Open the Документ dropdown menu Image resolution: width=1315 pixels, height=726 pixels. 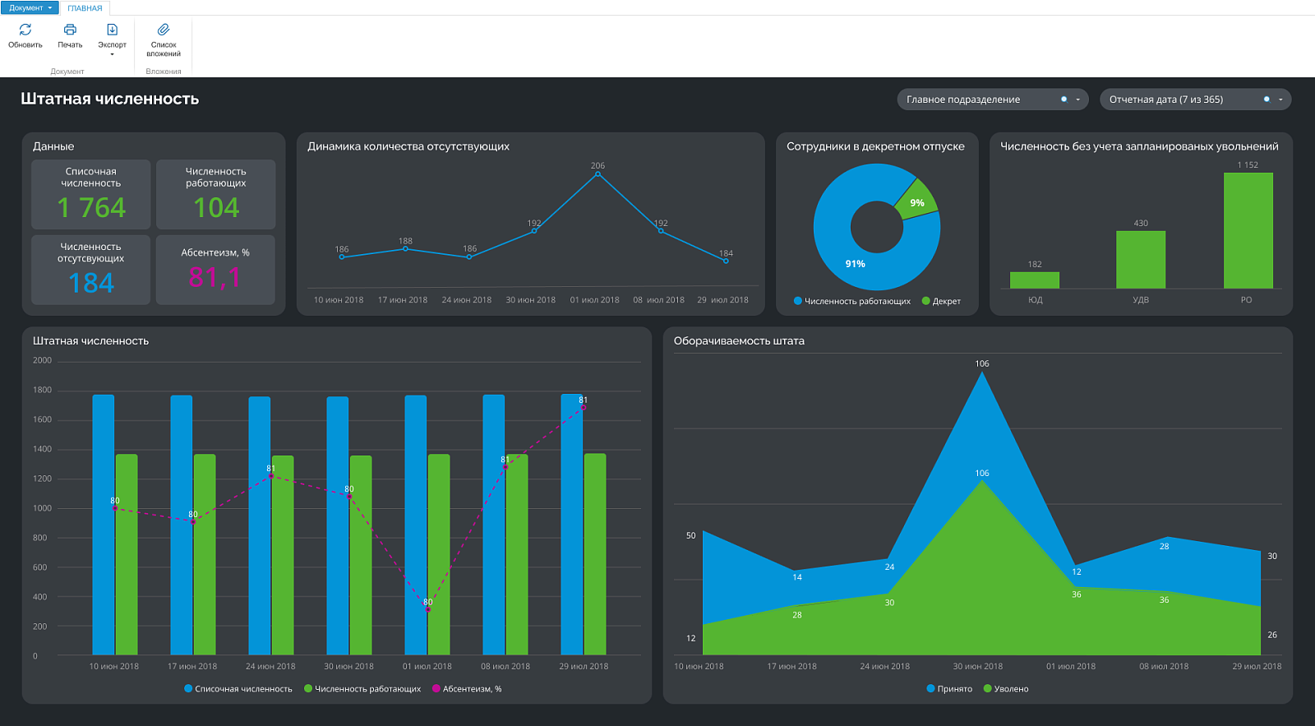tap(30, 7)
